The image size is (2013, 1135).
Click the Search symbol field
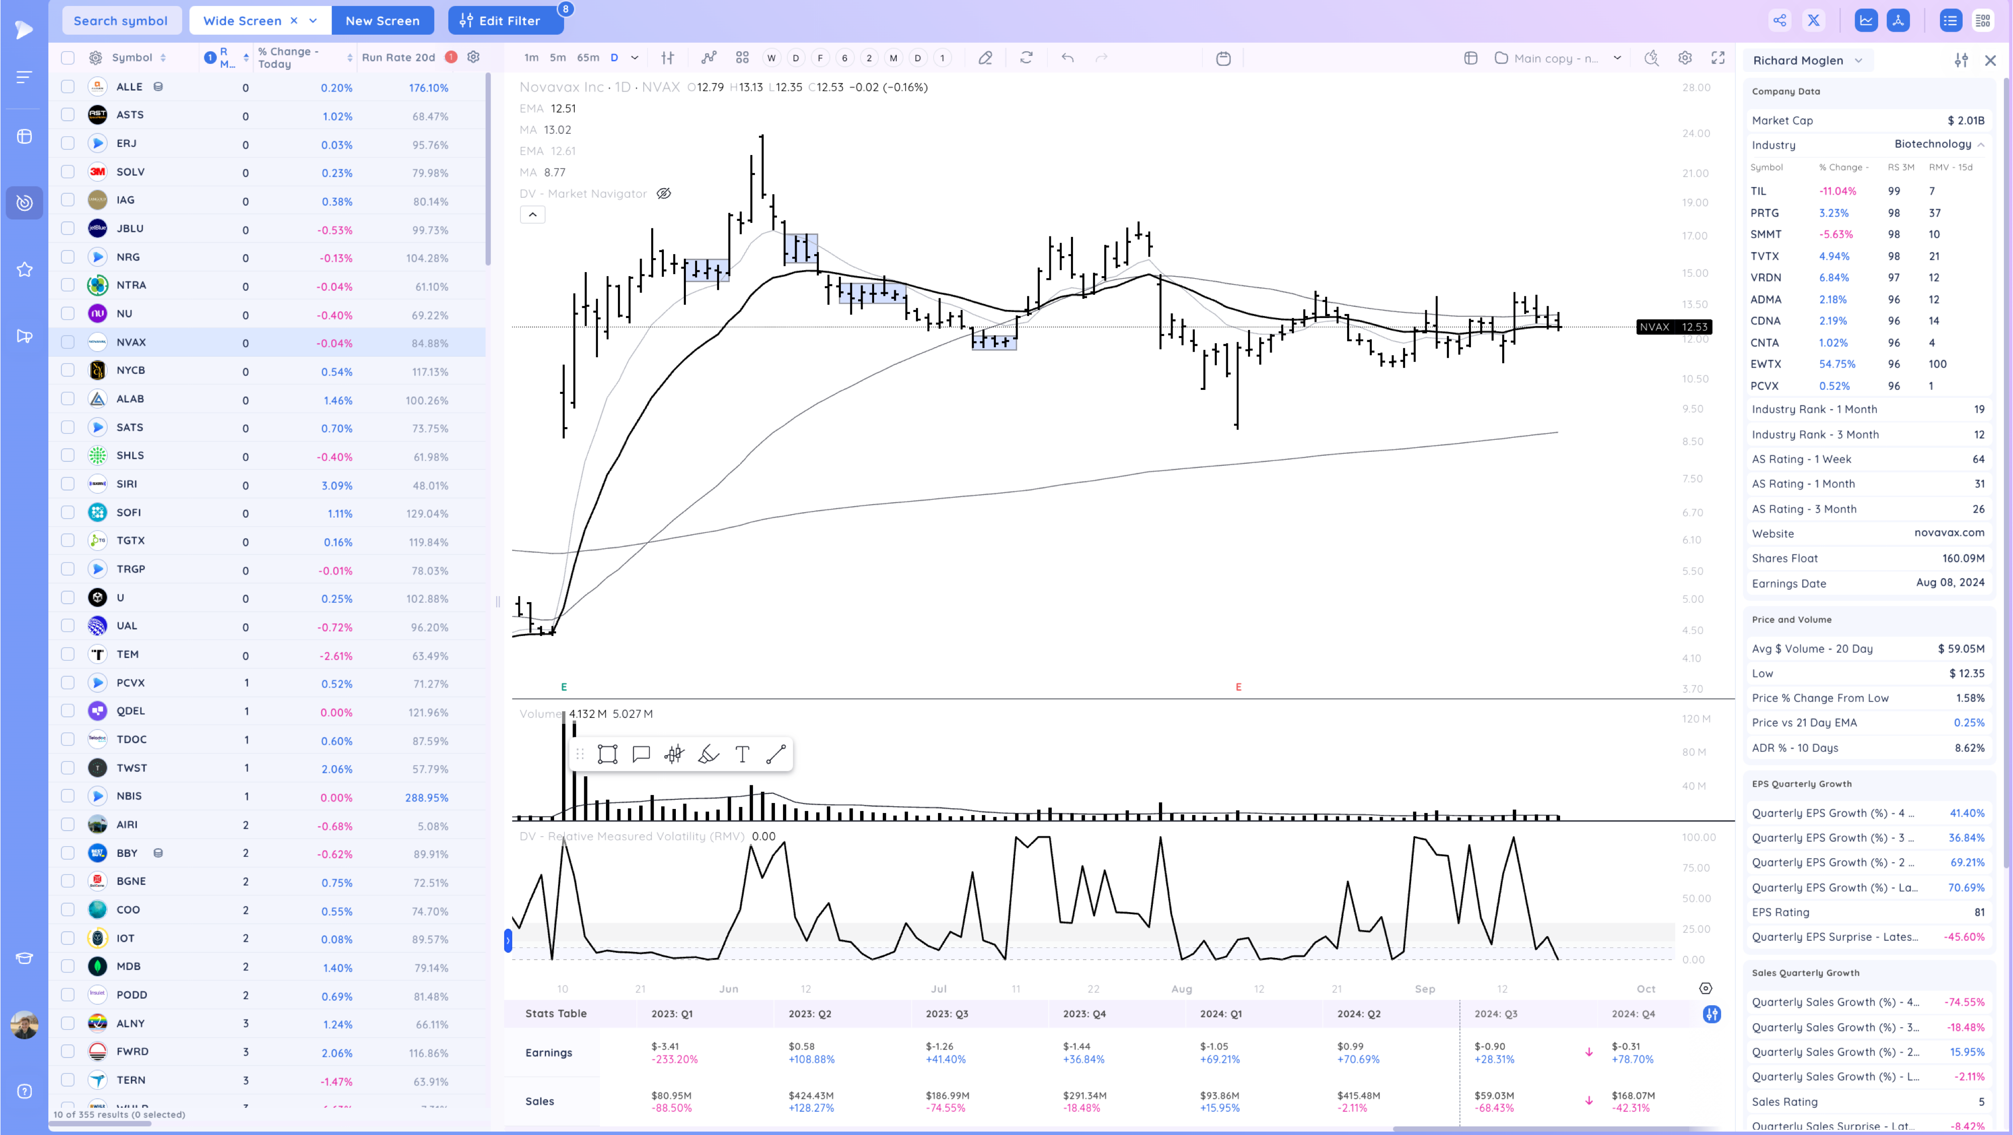[120, 20]
